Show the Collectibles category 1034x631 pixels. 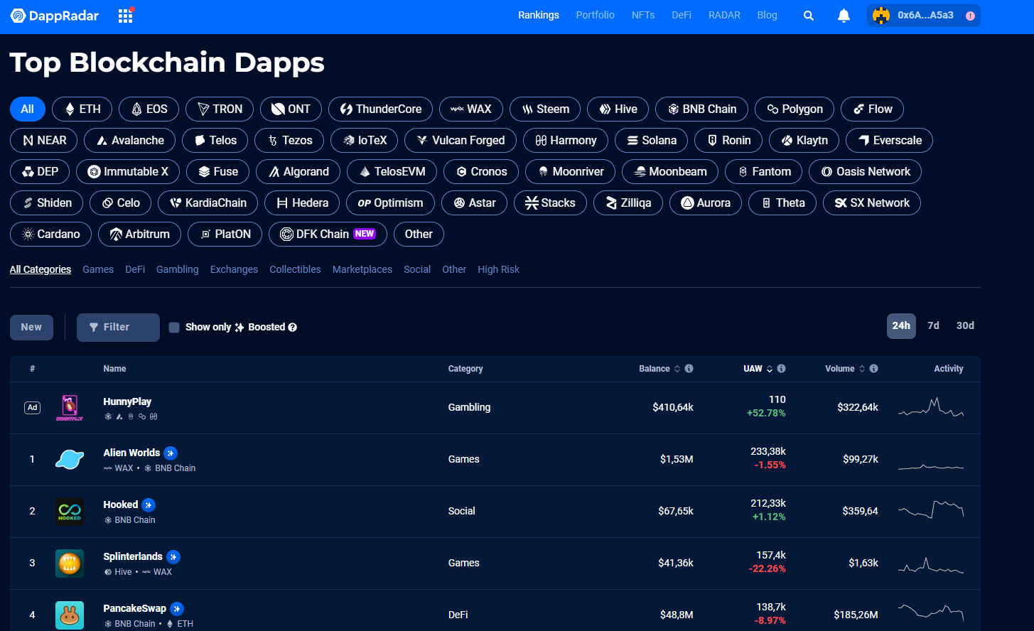point(295,269)
